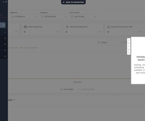Close the sidebar with the X icon
Screen dimensions: 145x121
(x=6, y=2)
